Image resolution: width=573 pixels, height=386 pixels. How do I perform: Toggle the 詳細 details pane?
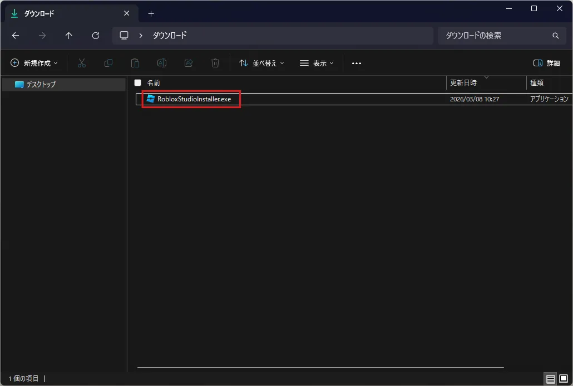pos(547,63)
